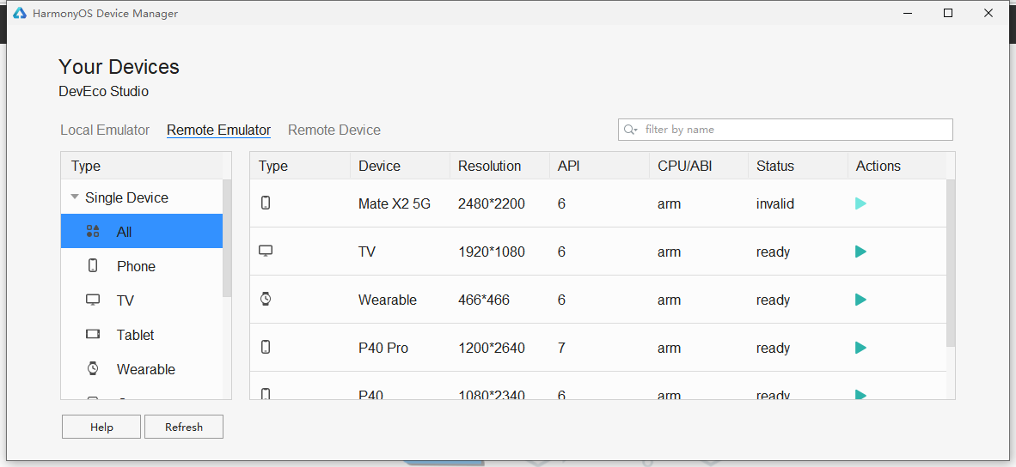
Task: Click the 1200*2640 resolution cell
Action: click(491, 348)
